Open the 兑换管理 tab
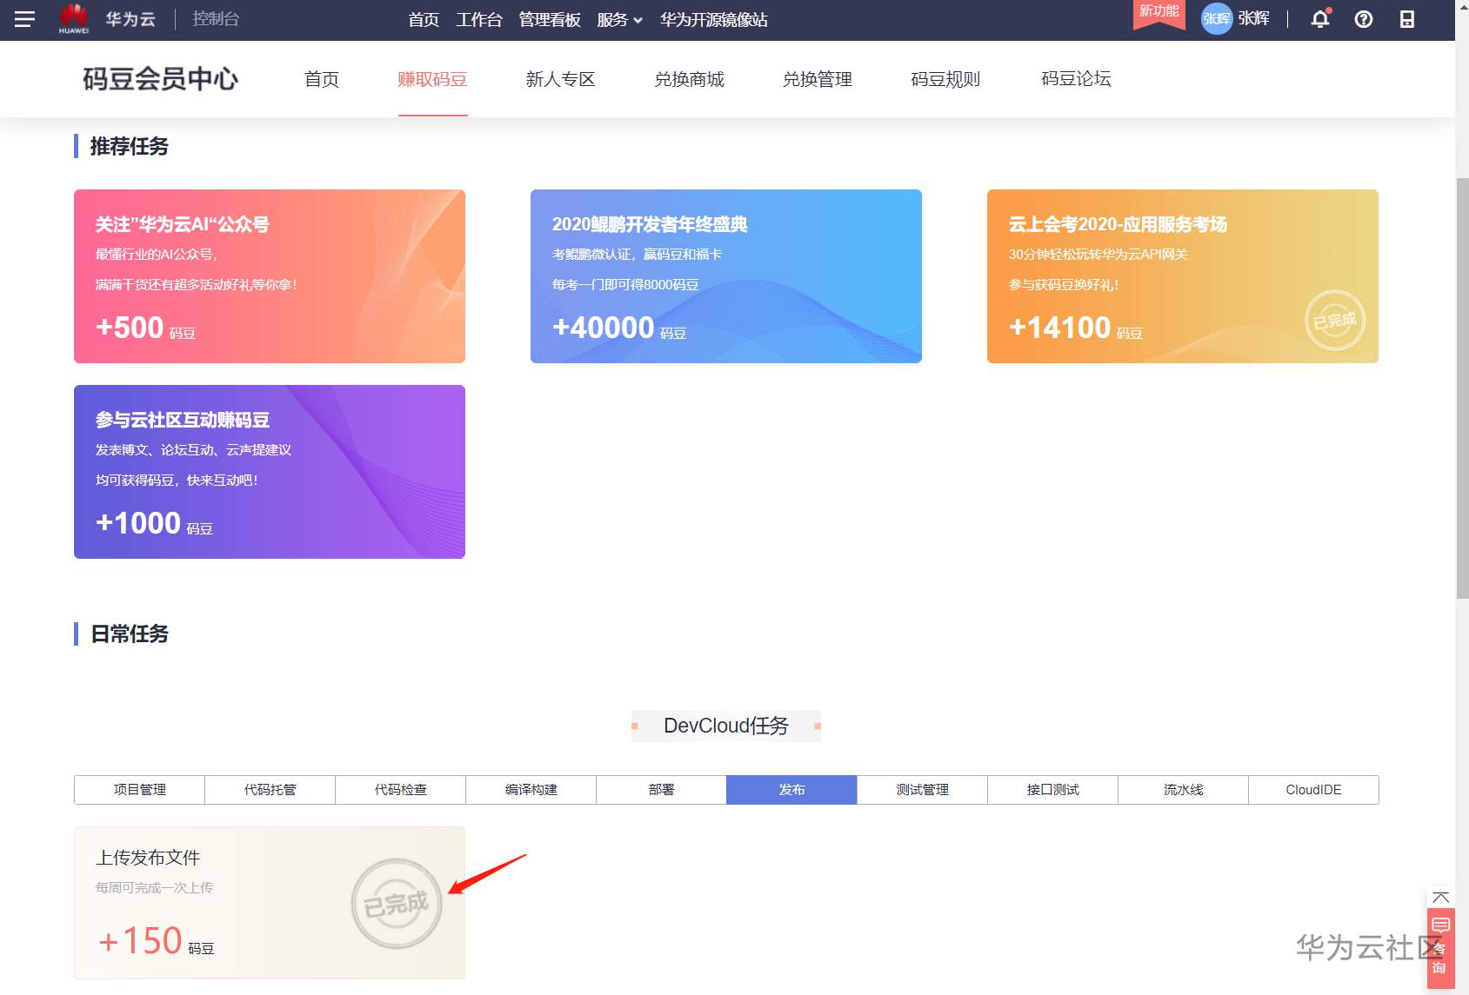This screenshot has height=995, width=1469. (x=818, y=79)
